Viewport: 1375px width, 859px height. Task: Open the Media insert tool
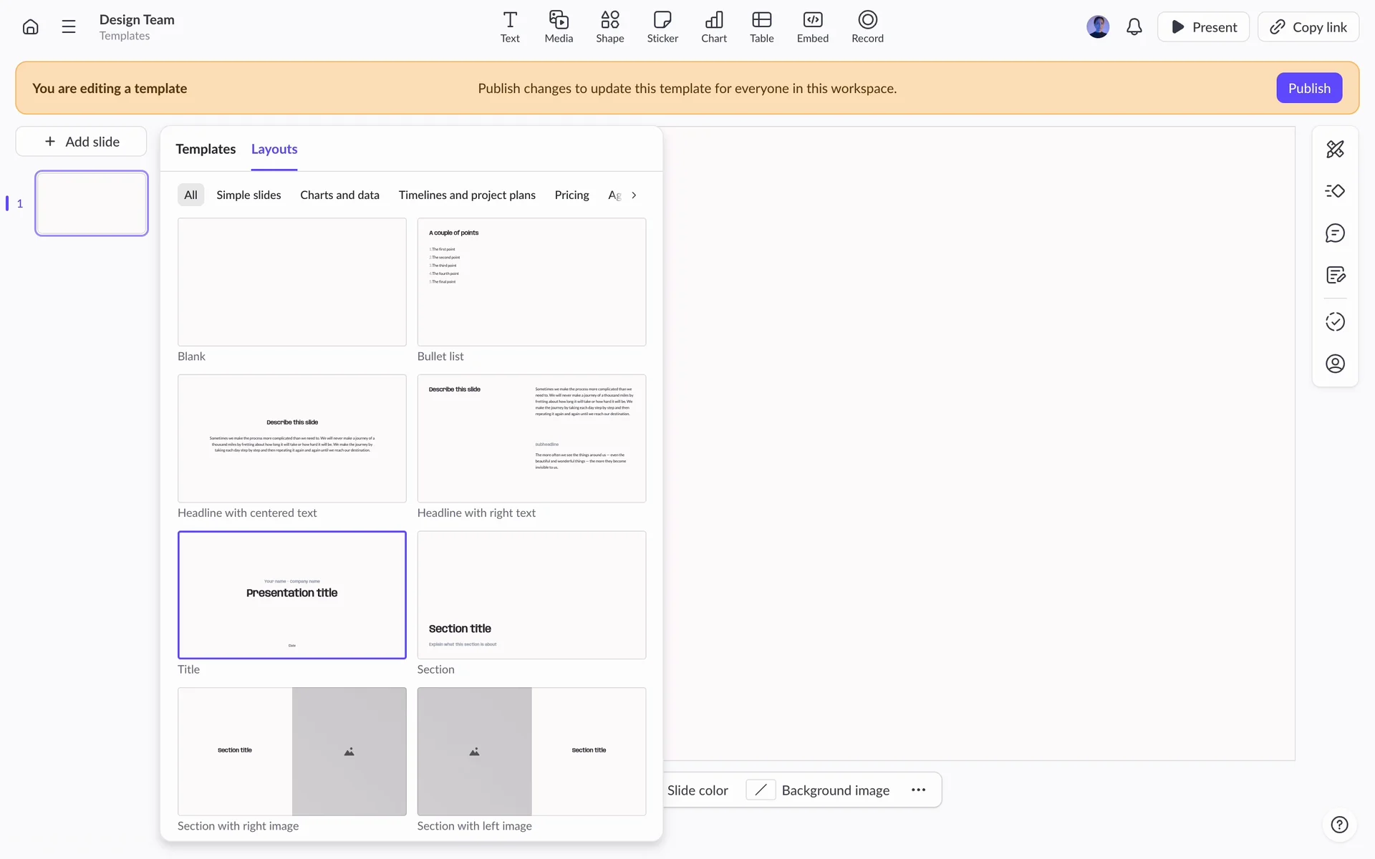[x=559, y=27]
